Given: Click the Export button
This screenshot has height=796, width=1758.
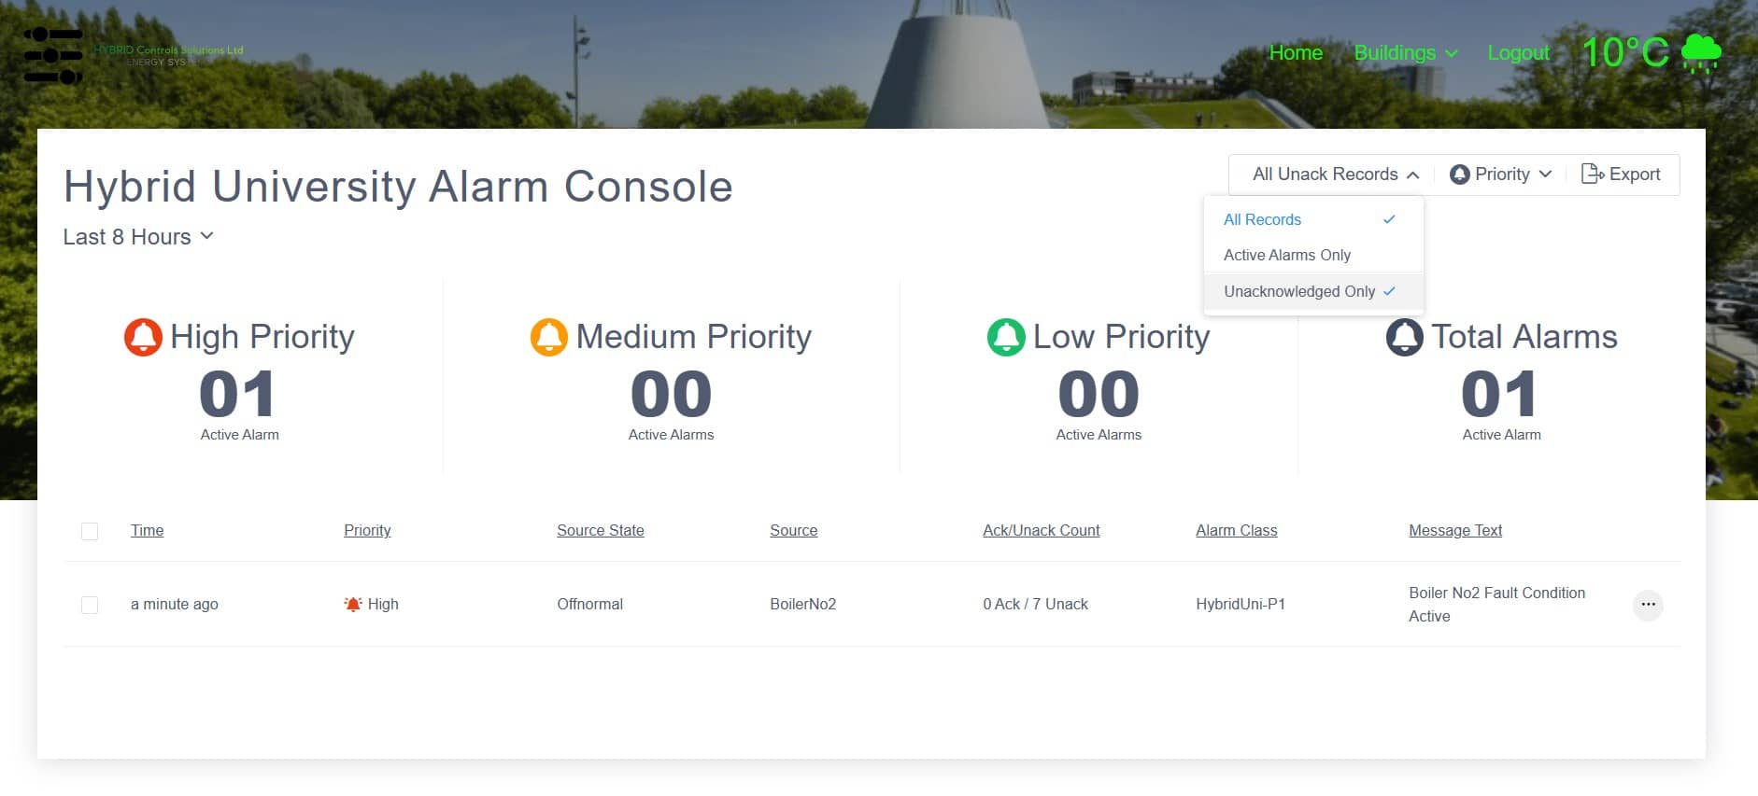Looking at the screenshot, I should (x=1621, y=175).
